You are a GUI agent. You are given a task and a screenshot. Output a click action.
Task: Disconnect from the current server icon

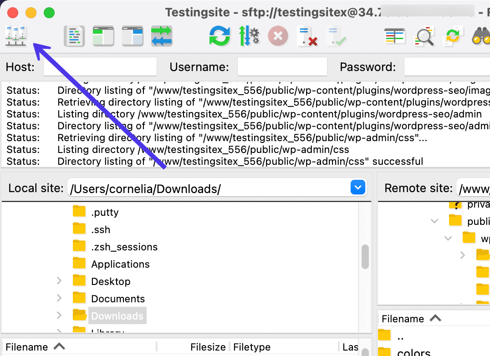[x=306, y=36]
